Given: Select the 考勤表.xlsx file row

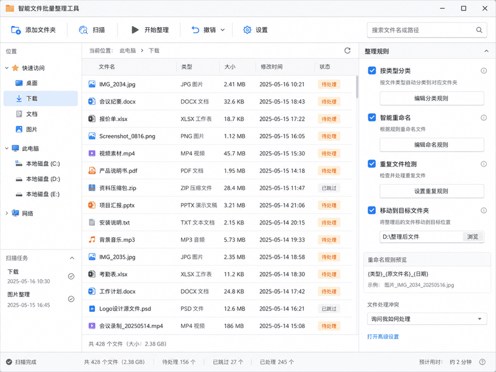Looking at the screenshot, I should [218, 274].
